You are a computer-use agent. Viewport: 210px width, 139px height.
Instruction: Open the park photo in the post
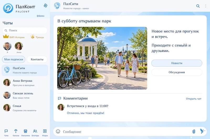click(x=102, y=58)
